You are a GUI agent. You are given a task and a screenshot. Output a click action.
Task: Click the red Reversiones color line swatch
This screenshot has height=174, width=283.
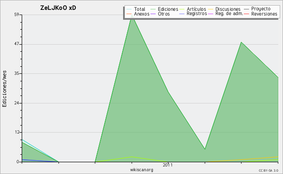[x=246, y=14]
